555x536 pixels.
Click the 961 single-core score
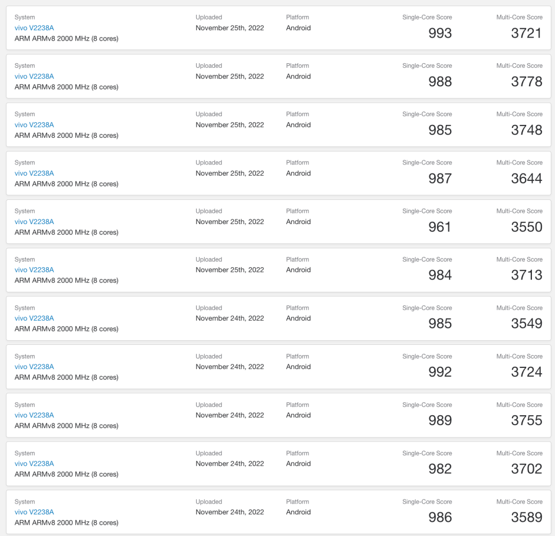click(440, 227)
